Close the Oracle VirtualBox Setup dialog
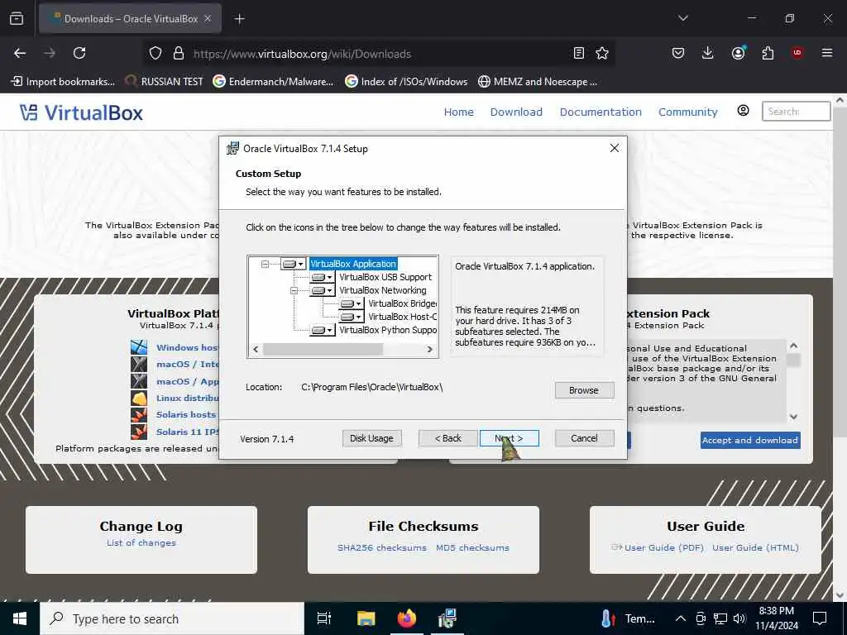 pos(615,148)
